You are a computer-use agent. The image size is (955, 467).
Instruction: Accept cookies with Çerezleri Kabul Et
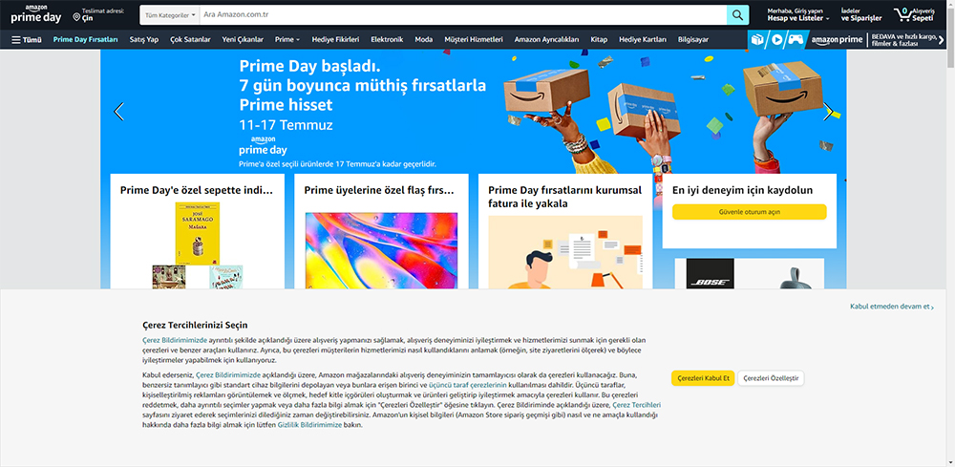pyautogui.click(x=703, y=378)
